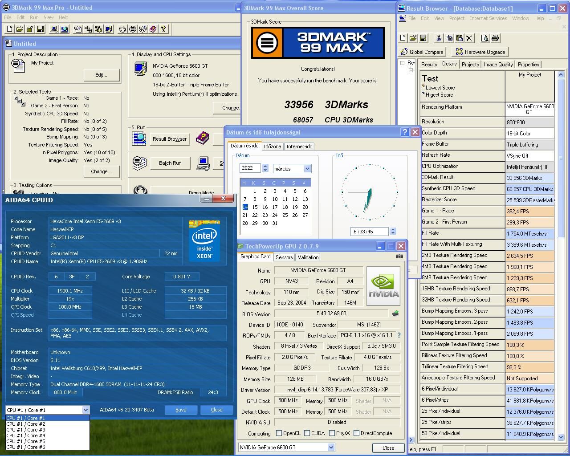The width and height of the screenshot is (570, 456).
Task: Collapse the top tree node in Result Browser
Action: 403,63
